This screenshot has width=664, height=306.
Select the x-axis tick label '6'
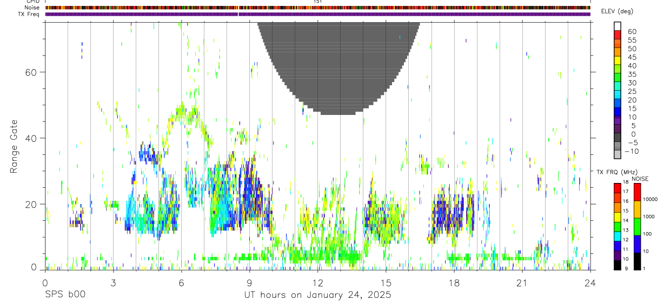click(181, 283)
